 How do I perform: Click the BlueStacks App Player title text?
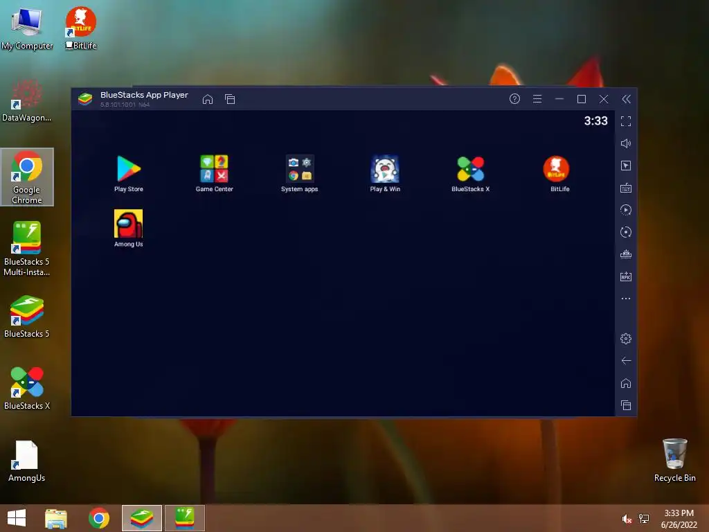coord(144,94)
